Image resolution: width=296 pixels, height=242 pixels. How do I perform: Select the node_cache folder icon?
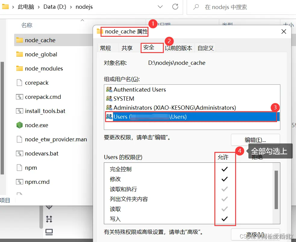click(20, 40)
